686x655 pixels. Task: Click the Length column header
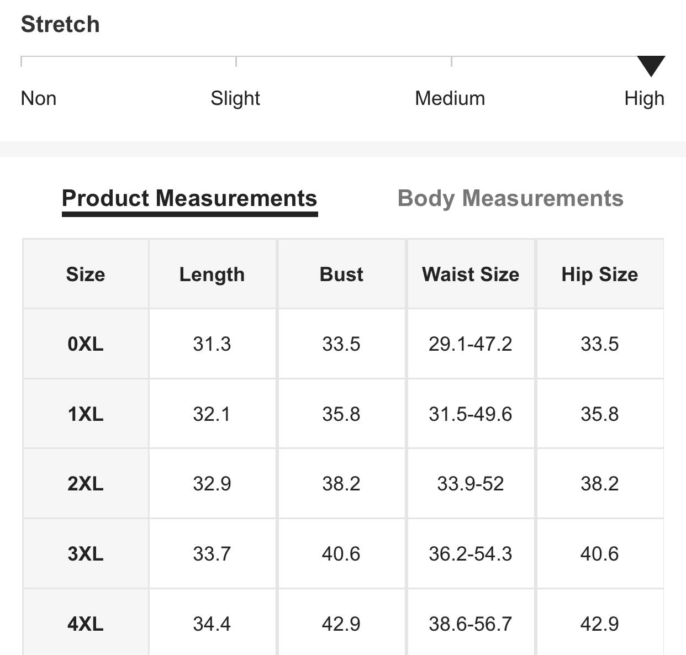click(212, 274)
